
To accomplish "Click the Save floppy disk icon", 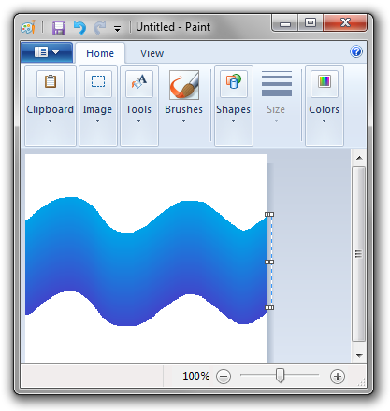I will (59, 28).
